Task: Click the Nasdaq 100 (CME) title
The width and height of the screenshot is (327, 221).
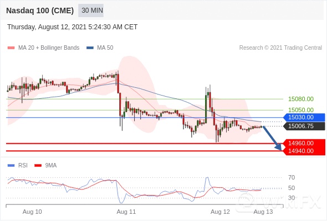Action: pyautogui.click(x=40, y=10)
